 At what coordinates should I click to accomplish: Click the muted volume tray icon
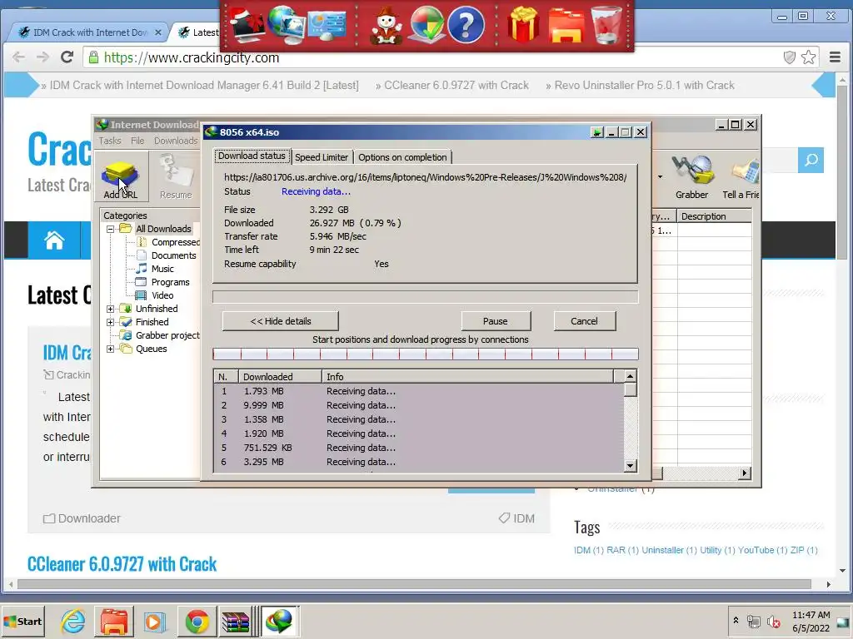point(773,622)
